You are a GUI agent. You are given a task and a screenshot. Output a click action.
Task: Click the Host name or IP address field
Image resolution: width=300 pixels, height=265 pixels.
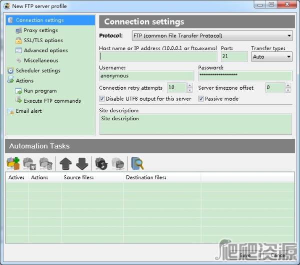click(x=158, y=57)
